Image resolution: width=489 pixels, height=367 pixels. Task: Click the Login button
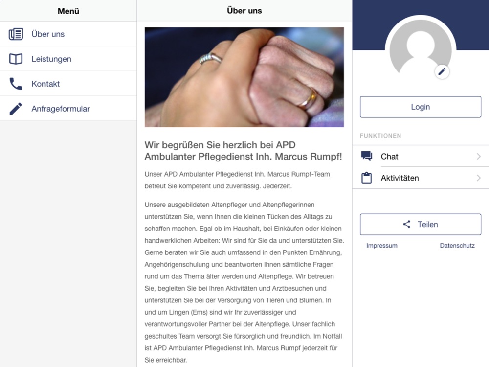pos(421,107)
